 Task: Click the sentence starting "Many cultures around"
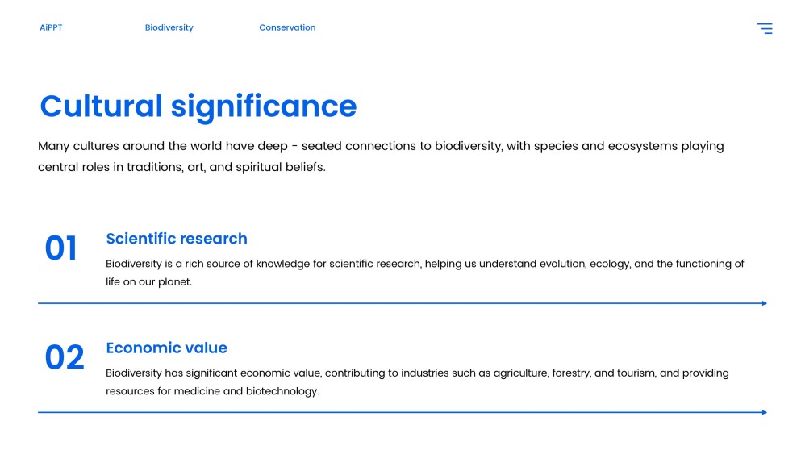381,146
